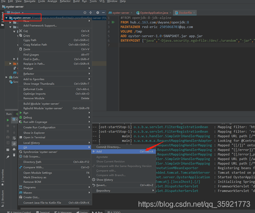Viewport: 255px width, 213px height.
Task: Click the Edit Scopes circle icon
Action: point(21,156)
